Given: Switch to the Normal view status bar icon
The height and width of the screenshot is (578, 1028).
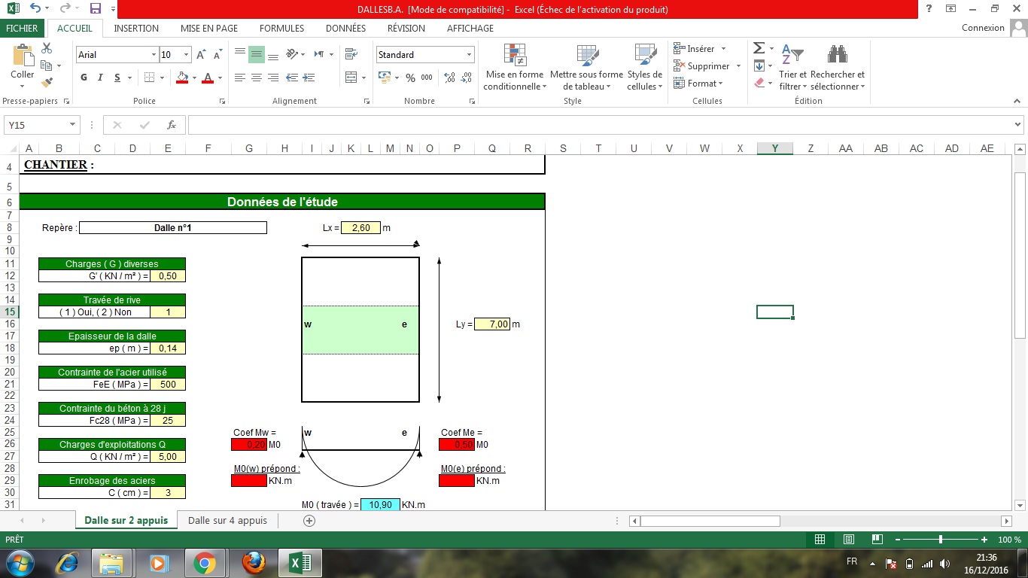Looking at the screenshot, I should point(820,540).
